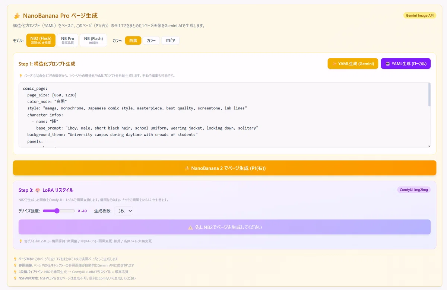
Task: Click the panels: line in YAML
Action: tap(35, 141)
